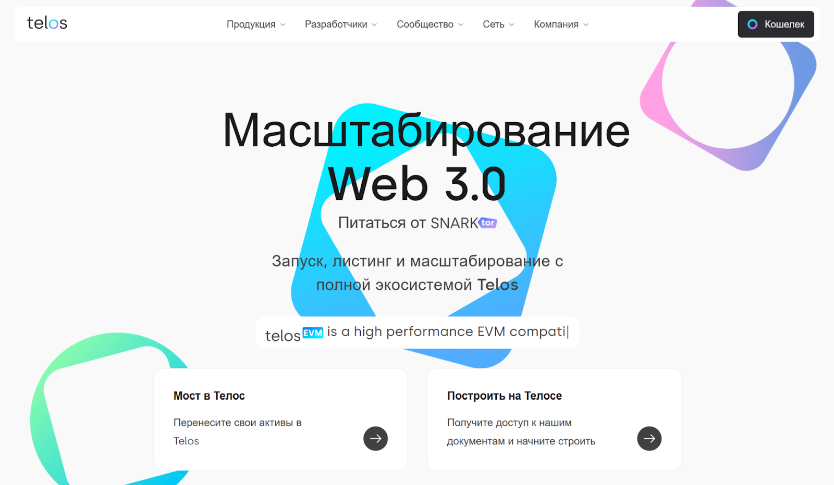Click the telos logo in header

point(47,23)
